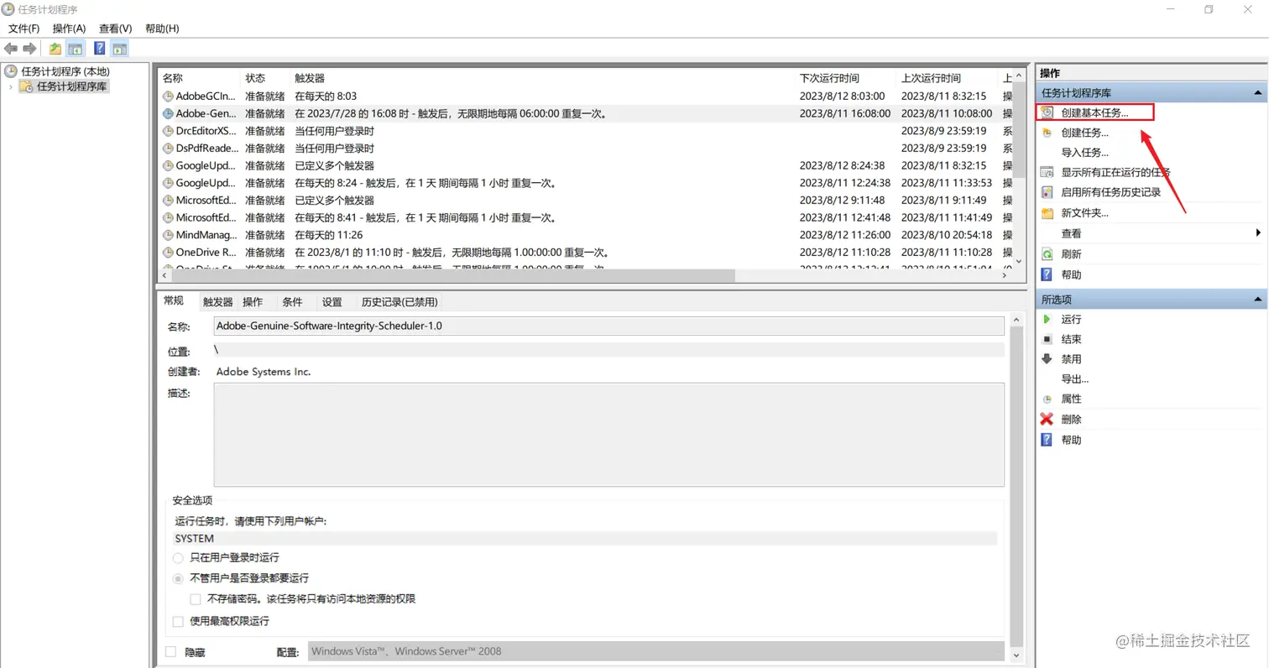Switch to the 条件 tab

[292, 302]
